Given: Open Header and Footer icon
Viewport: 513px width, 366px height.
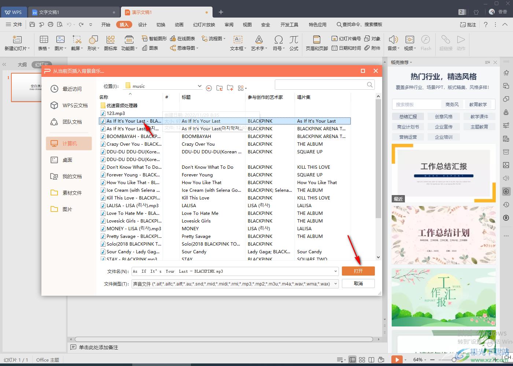Looking at the screenshot, I should (317, 40).
